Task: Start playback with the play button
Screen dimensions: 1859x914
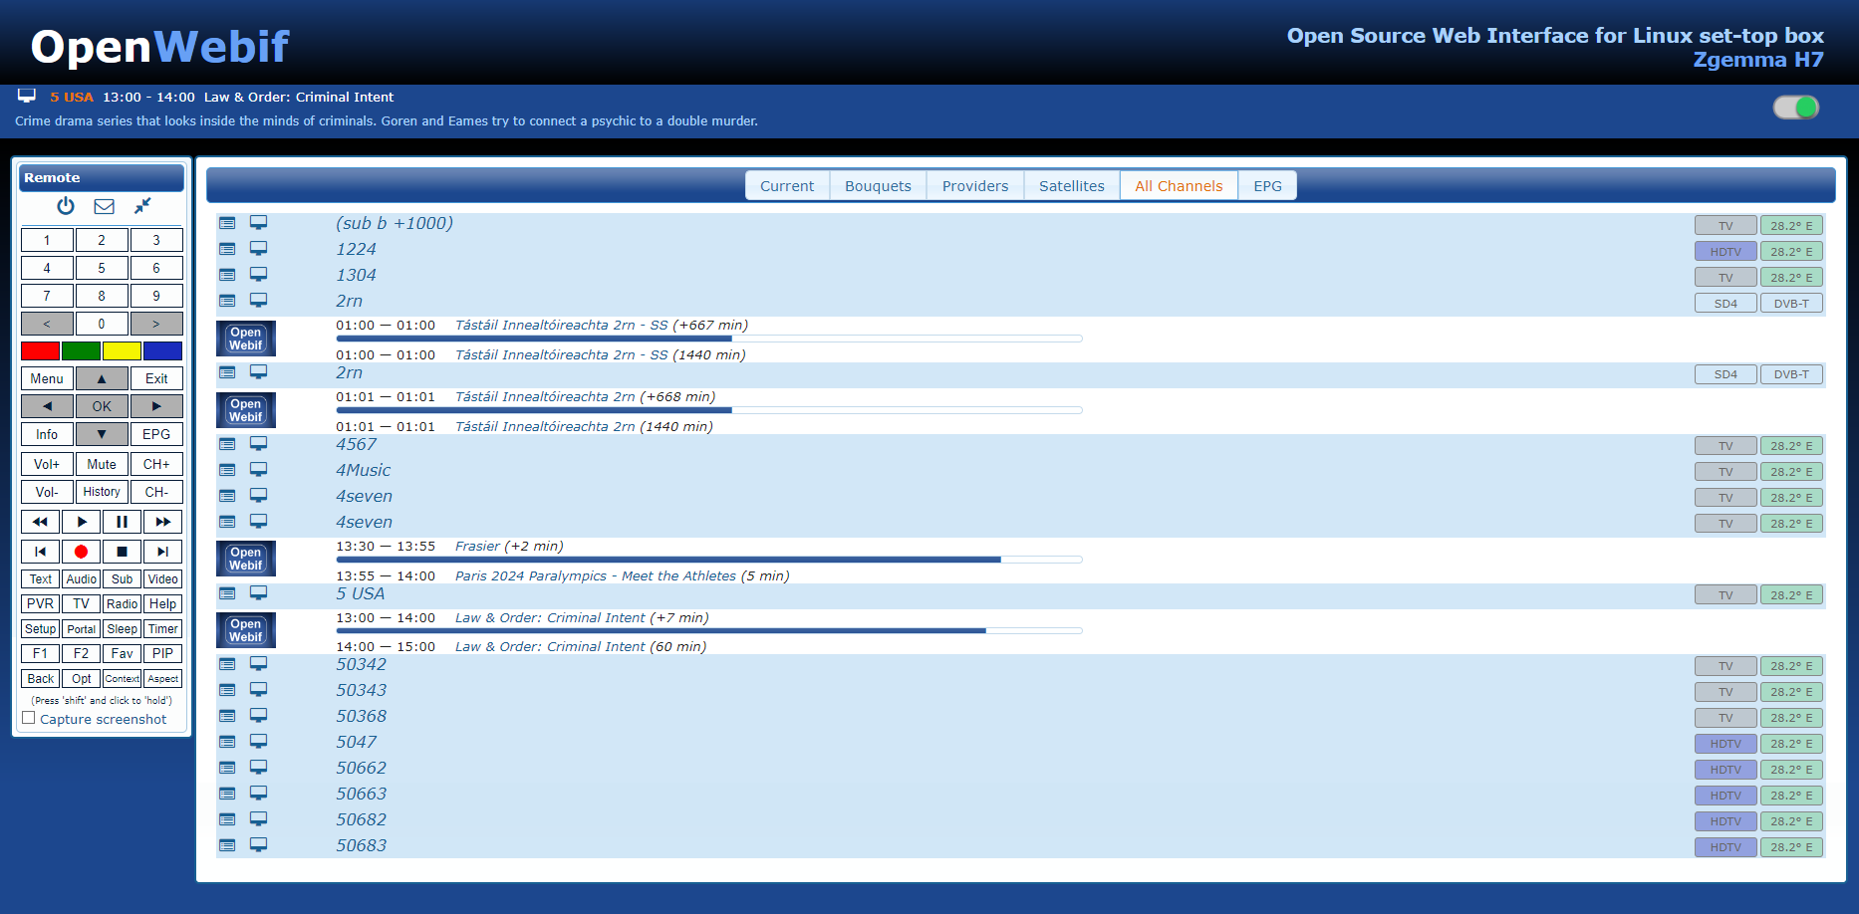Action: pyautogui.click(x=81, y=522)
